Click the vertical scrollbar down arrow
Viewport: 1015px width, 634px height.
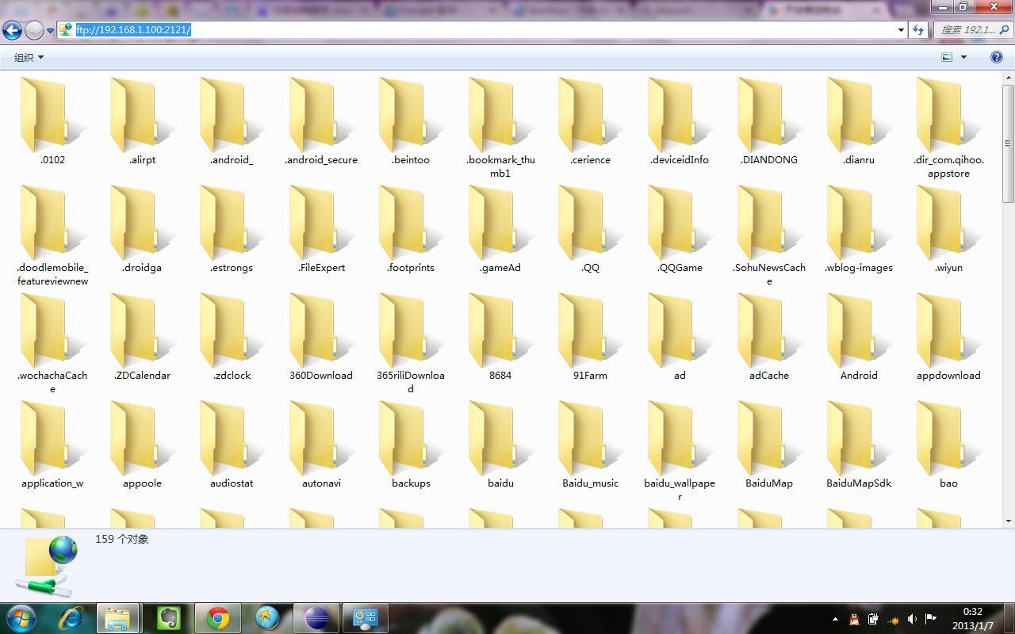[1009, 521]
